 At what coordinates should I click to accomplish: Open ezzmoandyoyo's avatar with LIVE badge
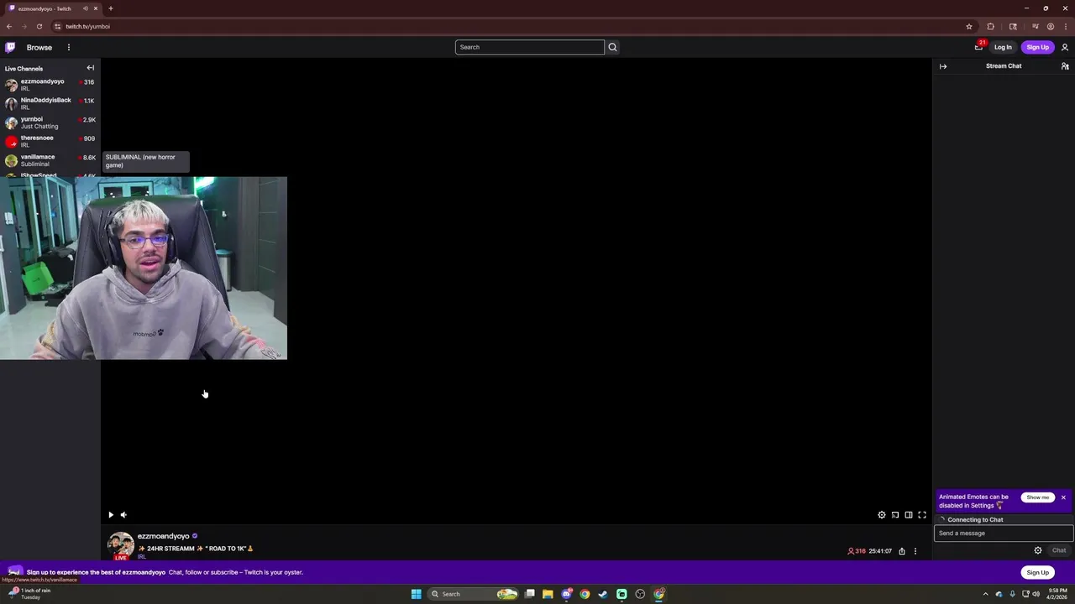(121, 545)
